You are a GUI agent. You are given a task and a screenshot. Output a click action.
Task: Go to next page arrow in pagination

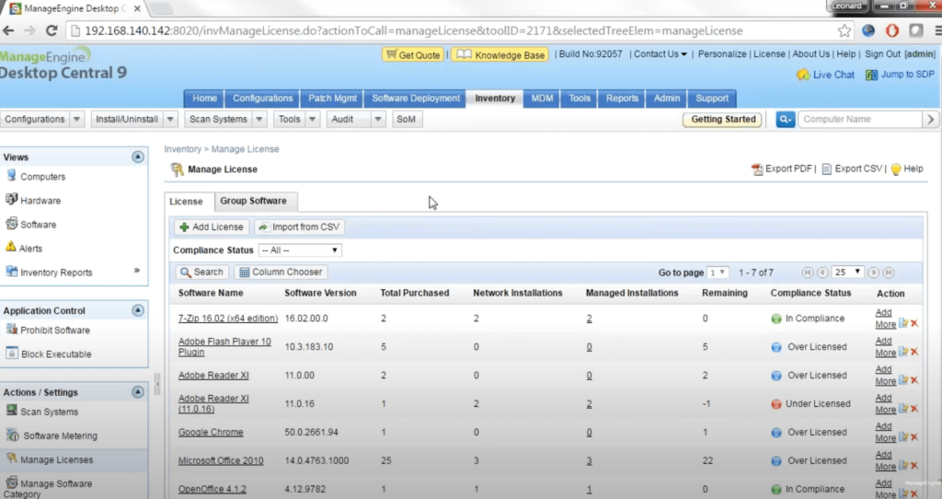(874, 273)
